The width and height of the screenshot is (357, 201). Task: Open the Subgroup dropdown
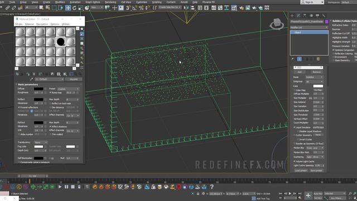(x=314, y=82)
